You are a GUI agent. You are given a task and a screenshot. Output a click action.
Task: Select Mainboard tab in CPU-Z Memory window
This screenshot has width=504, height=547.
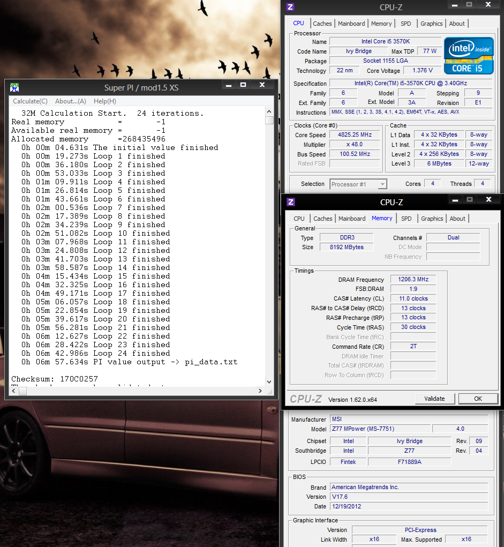(x=352, y=219)
